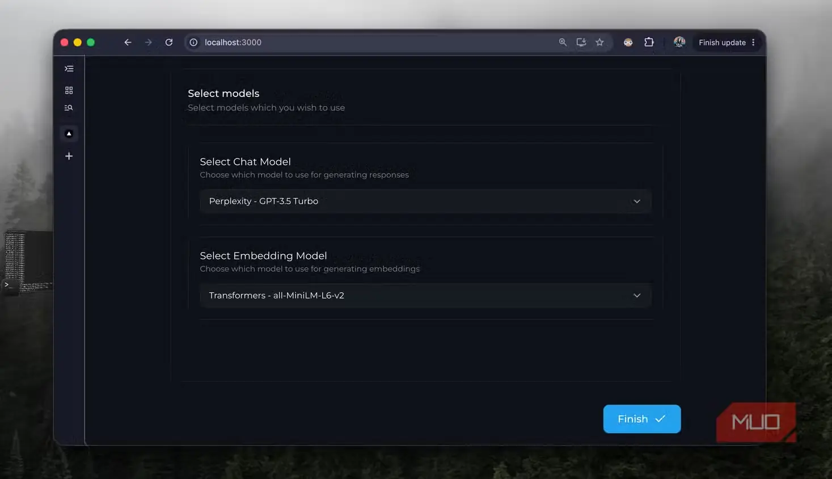Go back using the browser back arrow
The height and width of the screenshot is (479, 832).
pos(128,43)
